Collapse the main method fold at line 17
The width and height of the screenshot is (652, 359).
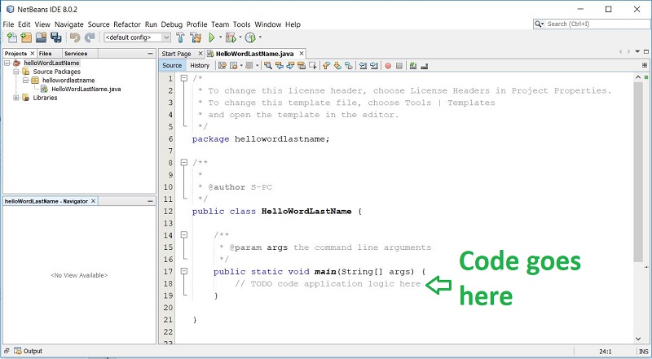[x=184, y=271]
